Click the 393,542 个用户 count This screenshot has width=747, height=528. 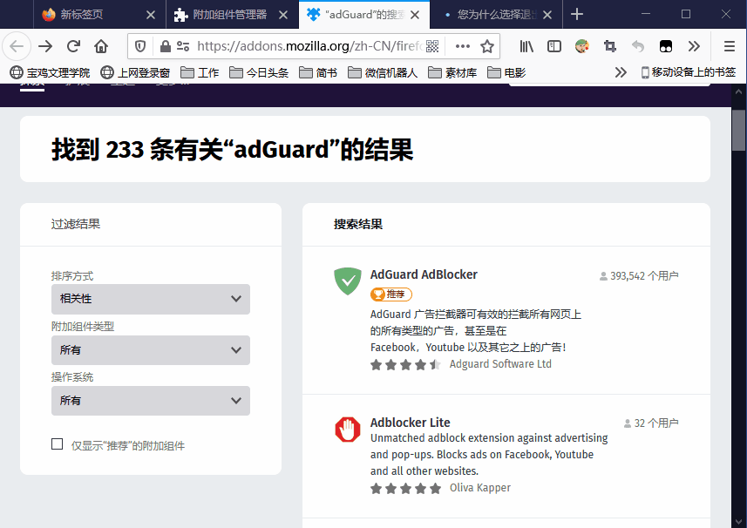(639, 276)
